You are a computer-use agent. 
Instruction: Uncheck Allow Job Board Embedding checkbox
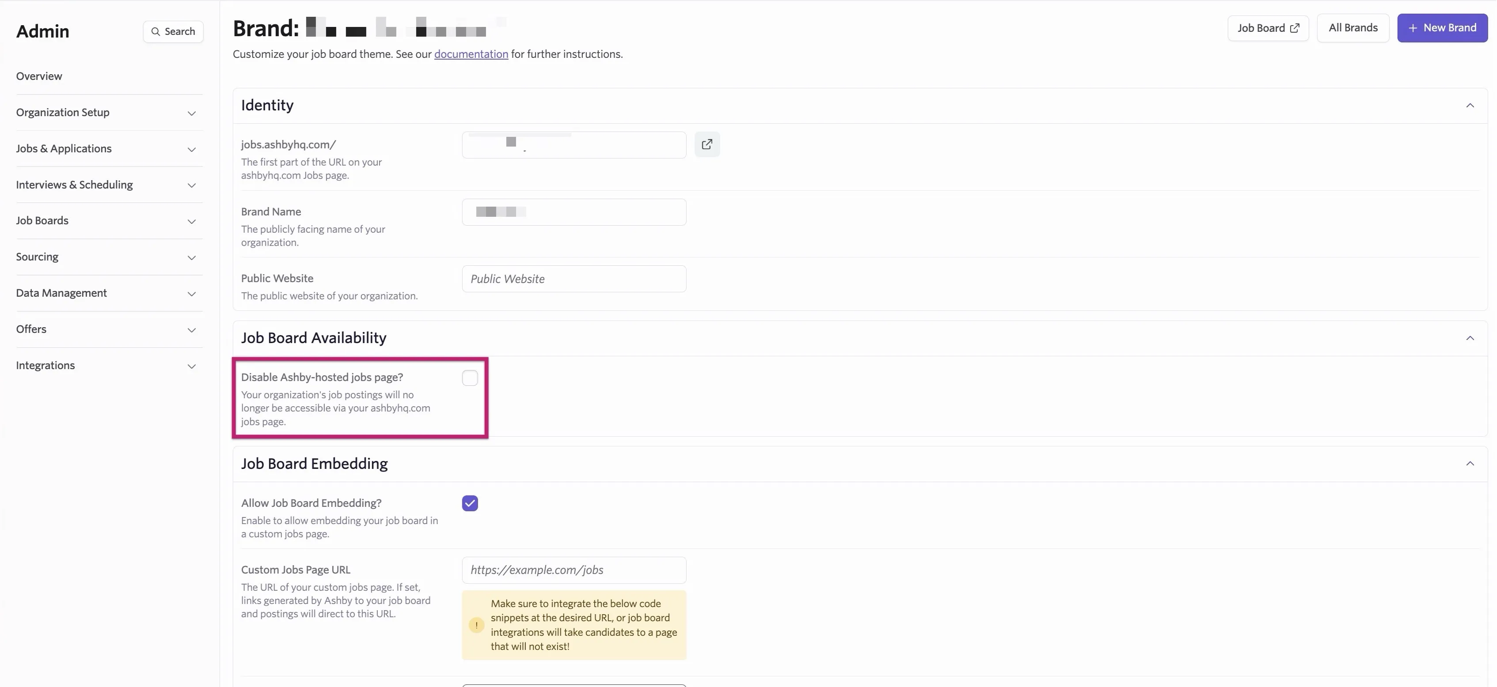470,503
